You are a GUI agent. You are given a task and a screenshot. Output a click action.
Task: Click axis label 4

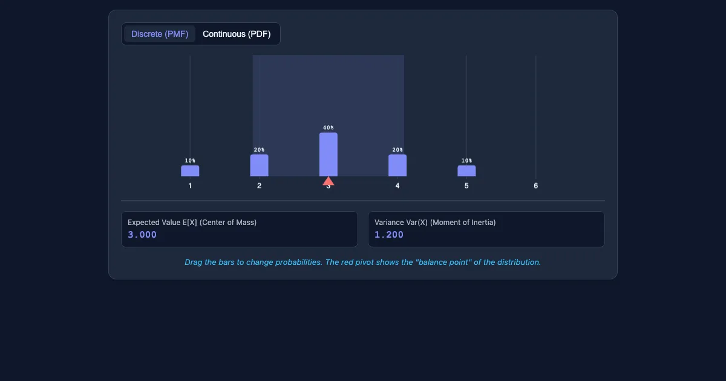tap(397, 186)
